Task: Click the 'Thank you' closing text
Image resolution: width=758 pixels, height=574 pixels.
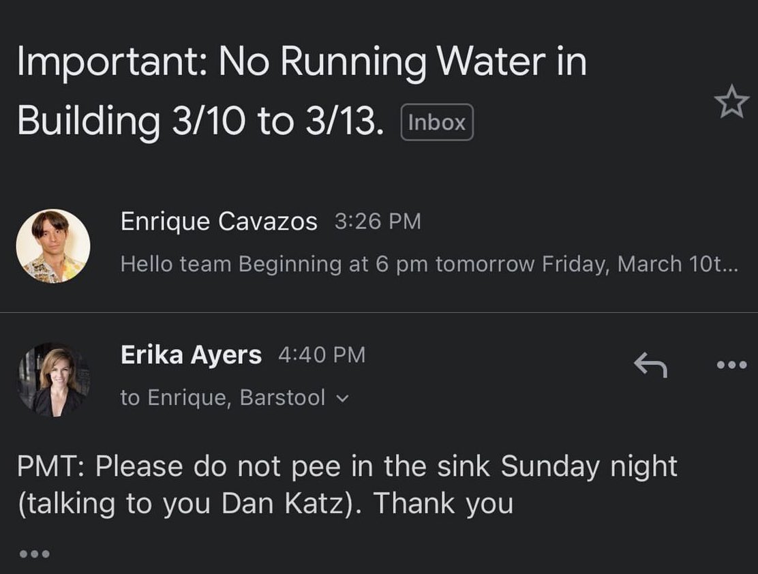Action: pos(443,503)
